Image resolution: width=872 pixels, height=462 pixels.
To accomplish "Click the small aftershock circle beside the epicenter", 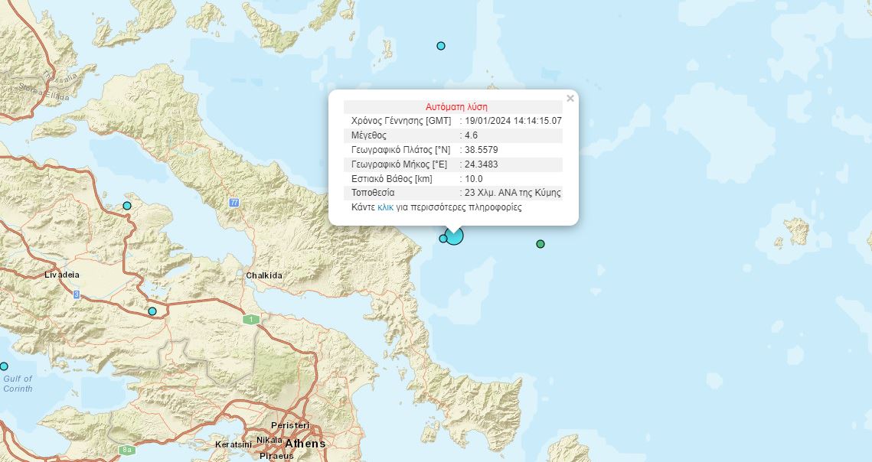I will click(x=443, y=239).
